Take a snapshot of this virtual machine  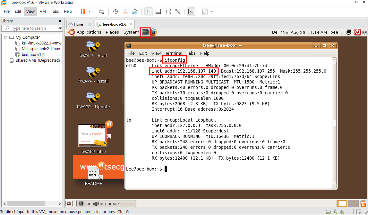[x=115, y=12]
